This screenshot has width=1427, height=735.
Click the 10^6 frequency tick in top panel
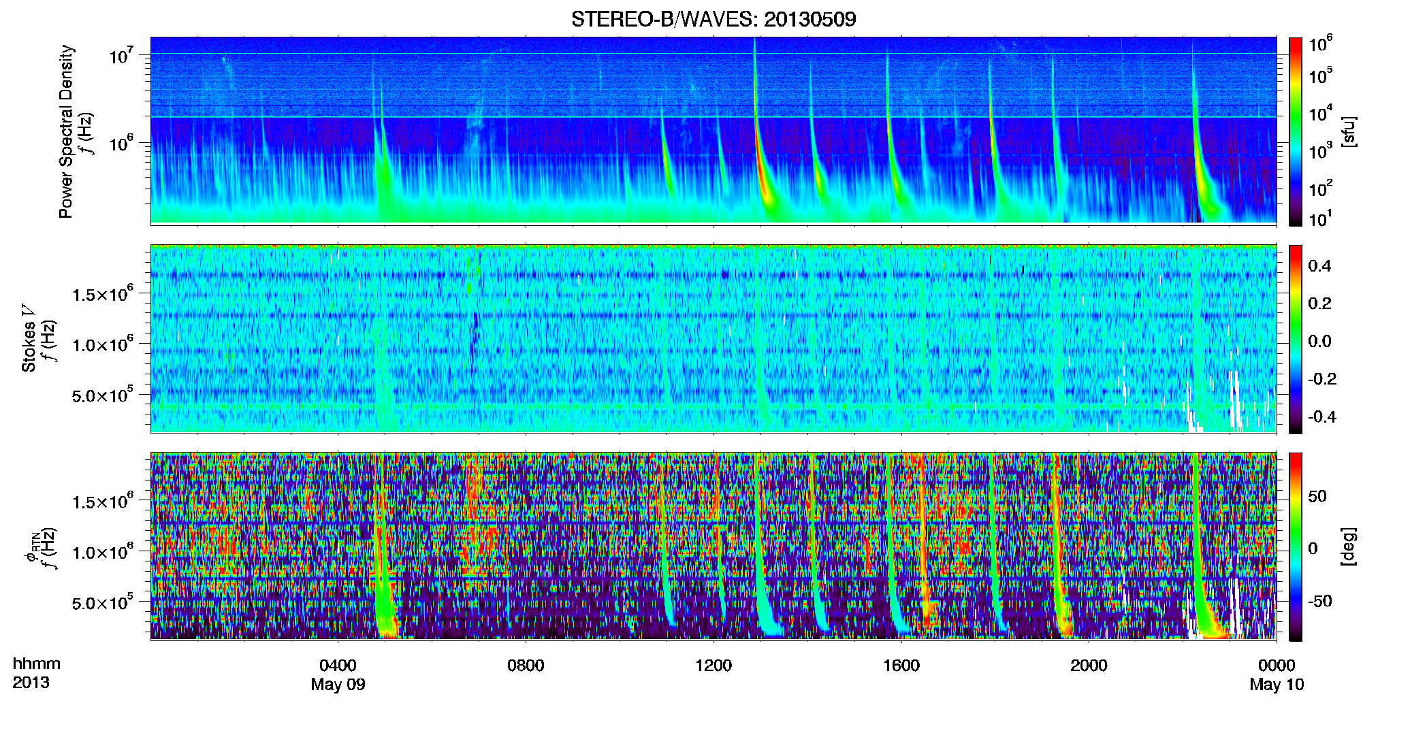123,144
